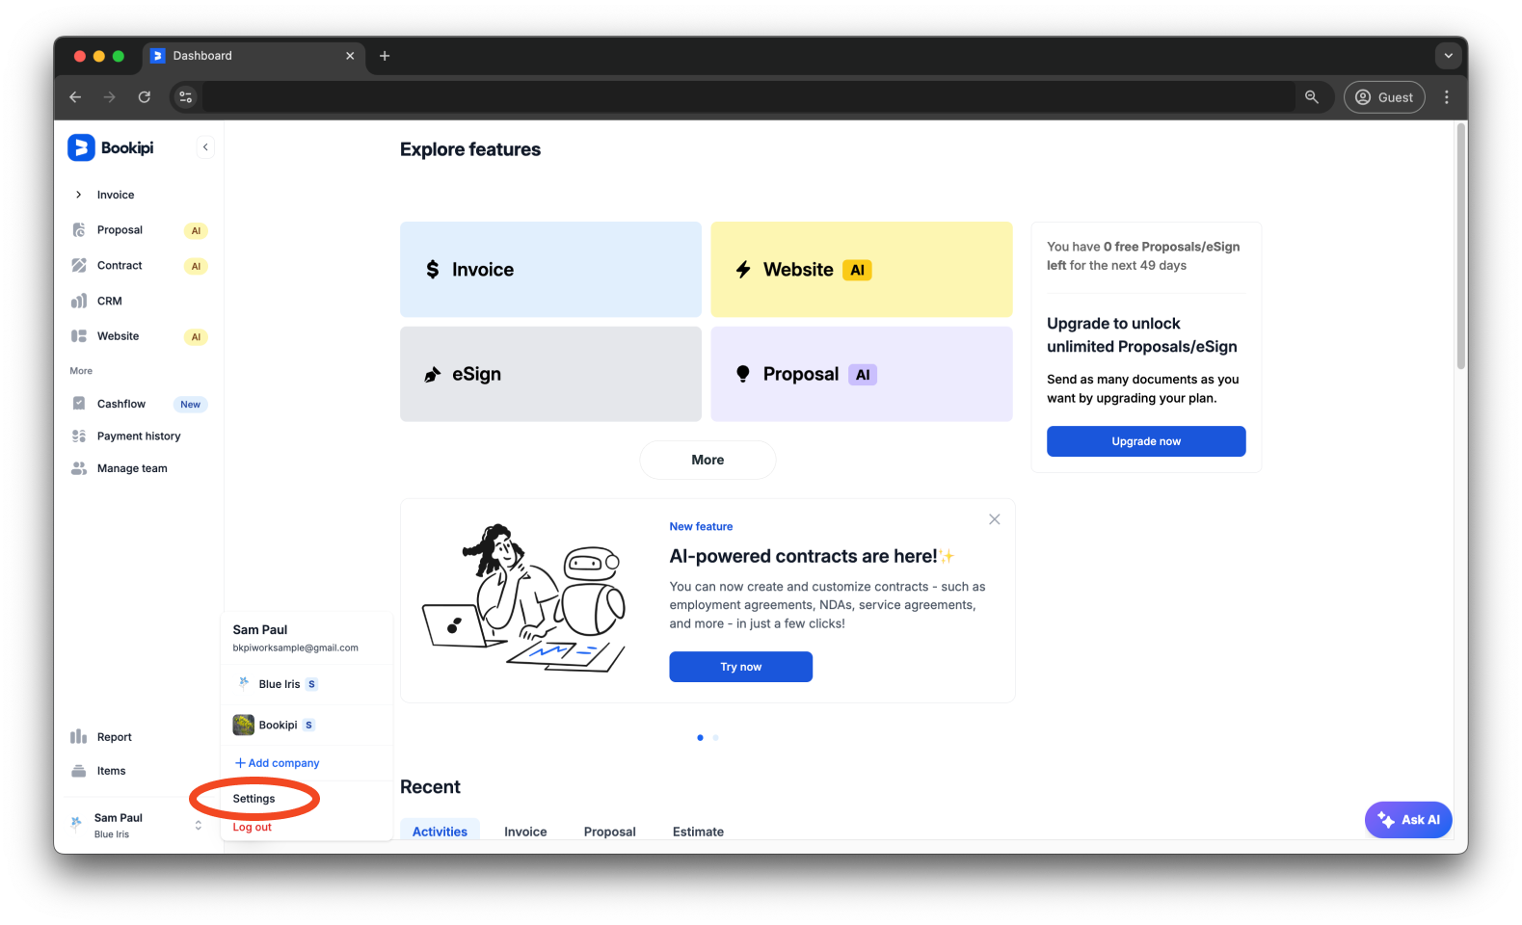Open the Cashflow icon in the sidebar
1522x925 pixels.
click(79, 404)
